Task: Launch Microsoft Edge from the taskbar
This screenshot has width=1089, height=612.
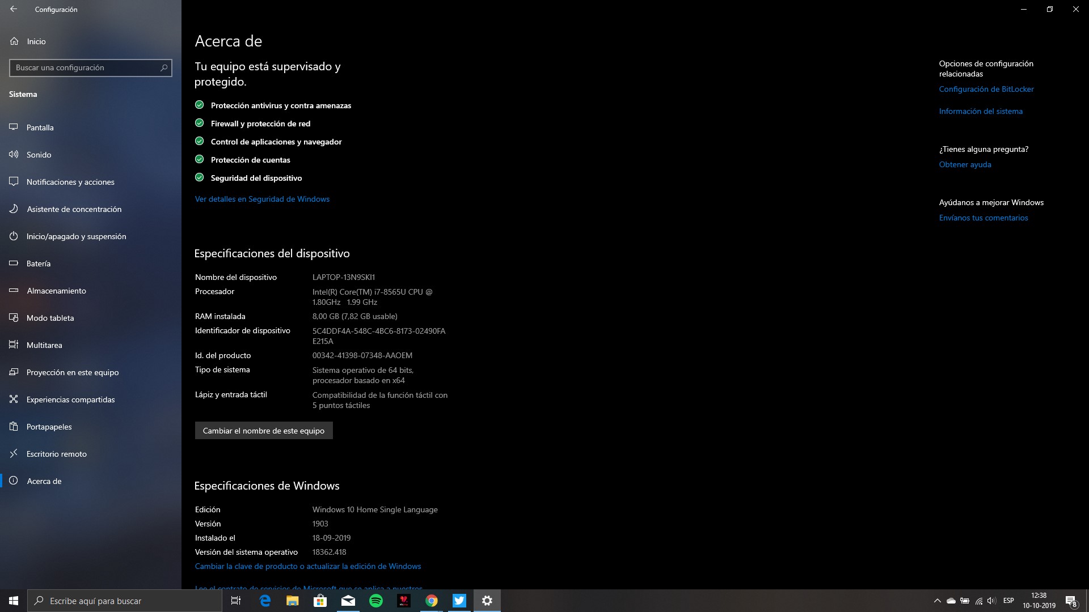Action: pos(265,601)
